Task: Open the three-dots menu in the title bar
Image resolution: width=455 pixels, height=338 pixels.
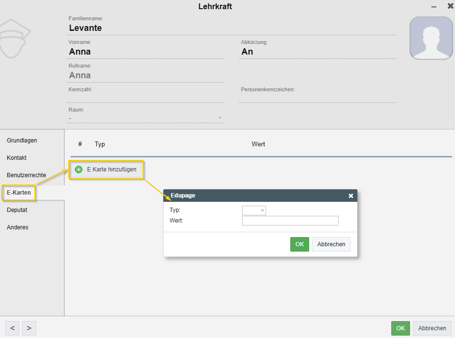Action: click(x=434, y=7)
